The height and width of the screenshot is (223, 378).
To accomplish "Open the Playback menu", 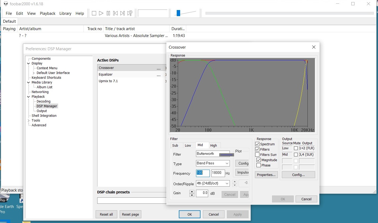I will pyautogui.click(x=48, y=13).
